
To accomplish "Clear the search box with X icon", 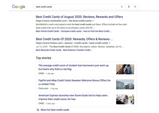I will click(122, 7).
